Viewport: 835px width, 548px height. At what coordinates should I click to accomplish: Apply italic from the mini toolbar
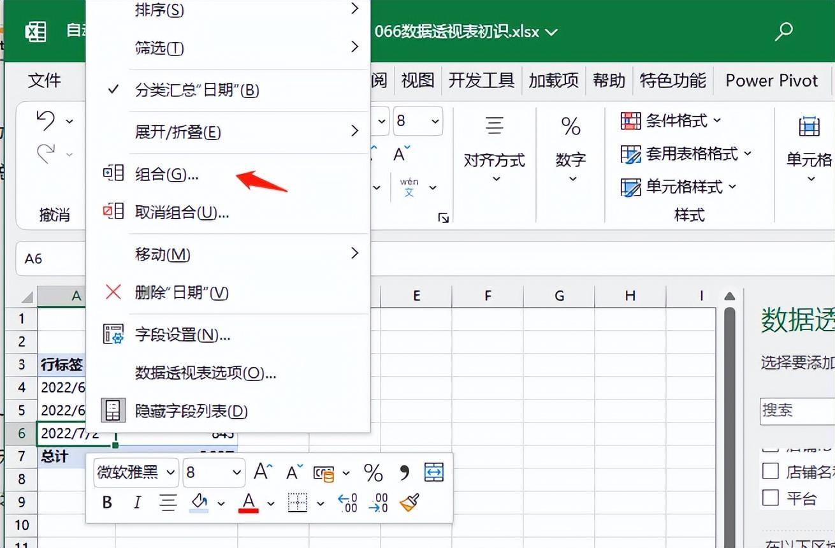(x=137, y=503)
